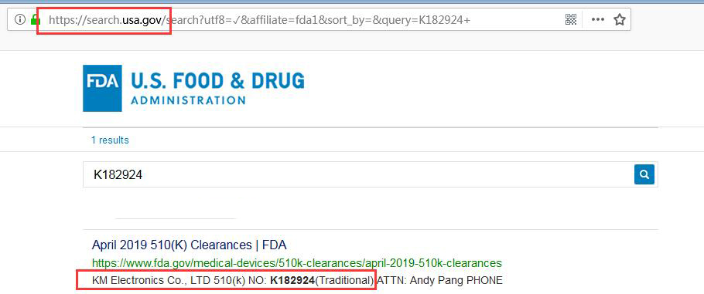Click the green secure padlock icon
704x294 pixels.
[x=35, y=19]
